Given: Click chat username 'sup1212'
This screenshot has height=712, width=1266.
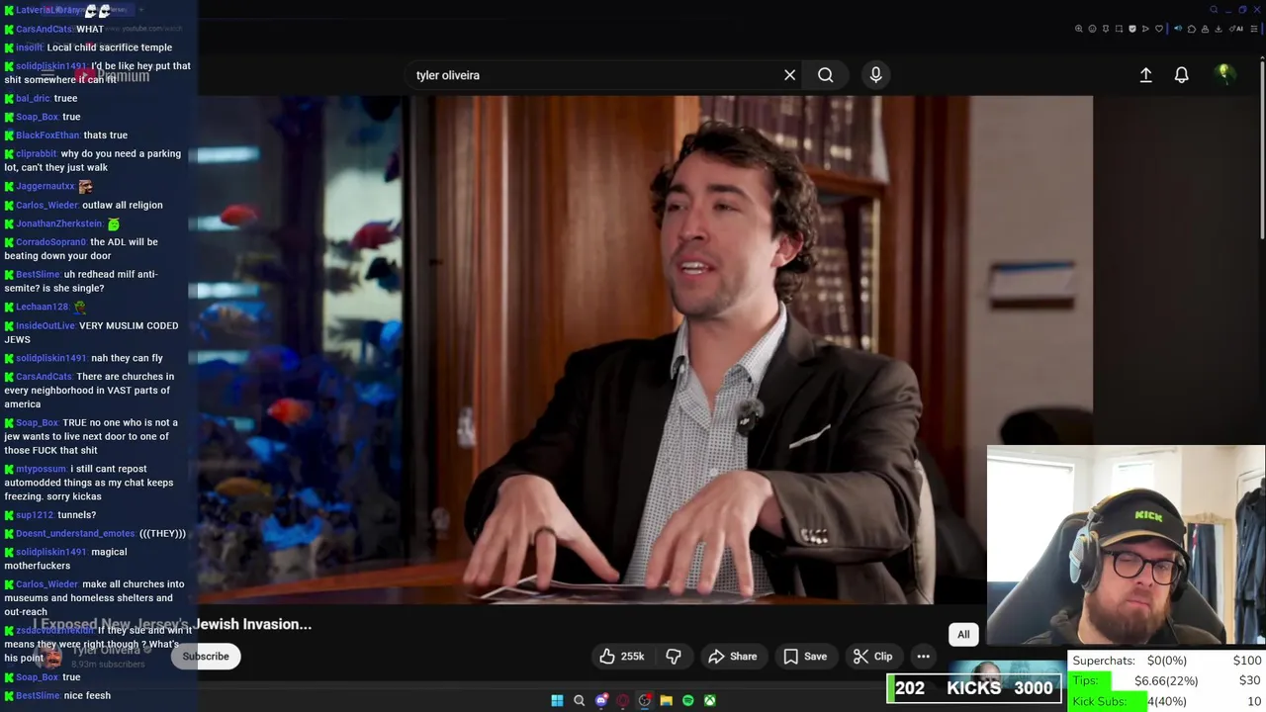Looking at the screenshot, I should click(x=35, y=515).
